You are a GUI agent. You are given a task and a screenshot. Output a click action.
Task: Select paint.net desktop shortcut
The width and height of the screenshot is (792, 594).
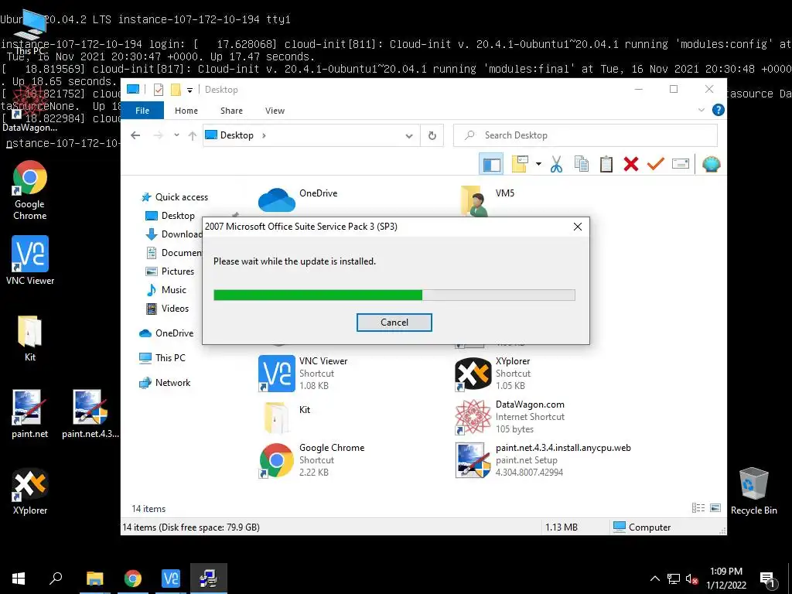[x=29, y=415]
